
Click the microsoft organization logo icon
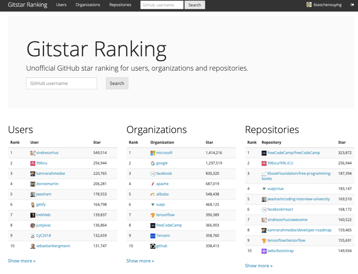pyautogui.click(x=153, y=153)
